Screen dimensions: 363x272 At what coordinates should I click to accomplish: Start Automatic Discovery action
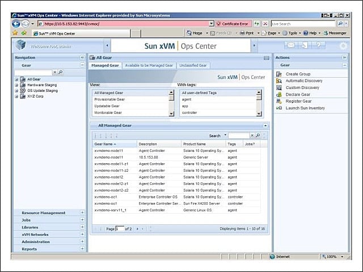point(304,80)
